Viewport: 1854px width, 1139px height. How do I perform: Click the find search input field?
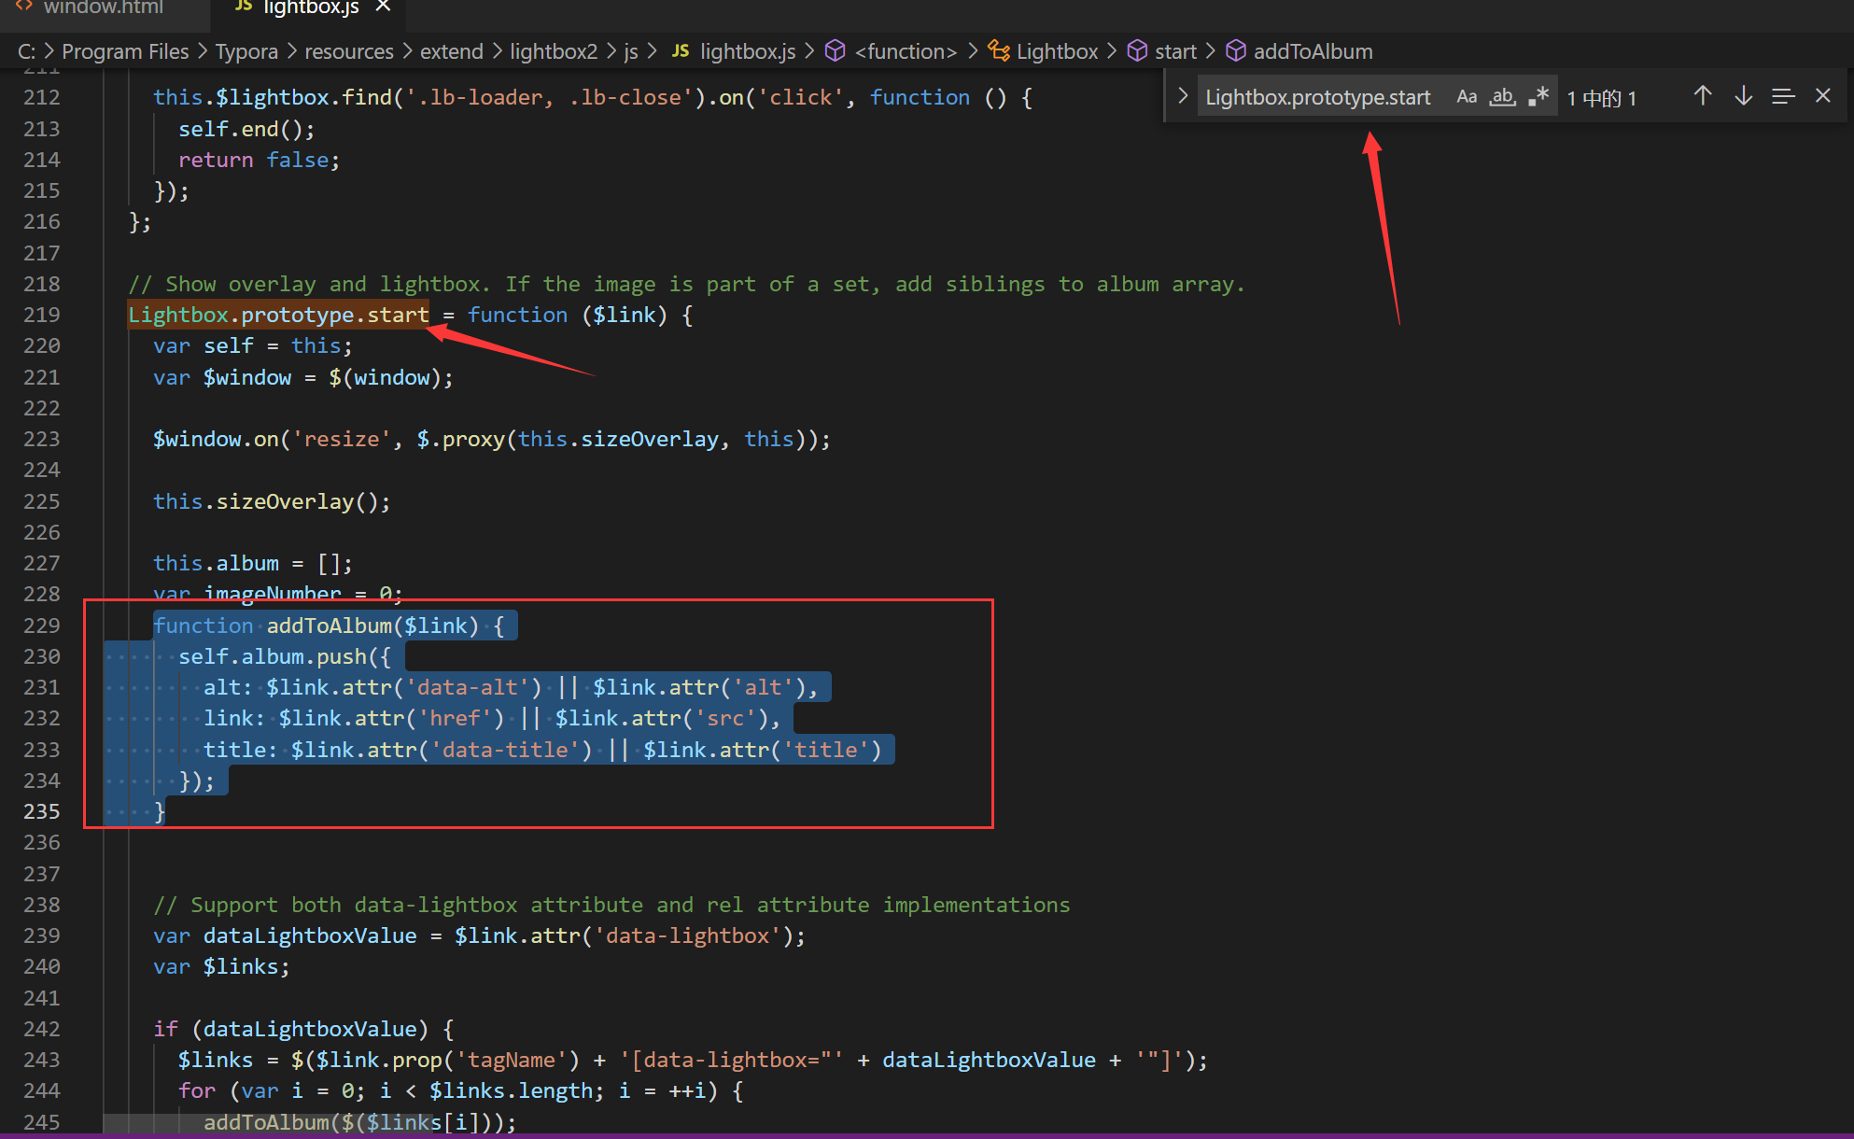coord(1318,97)
